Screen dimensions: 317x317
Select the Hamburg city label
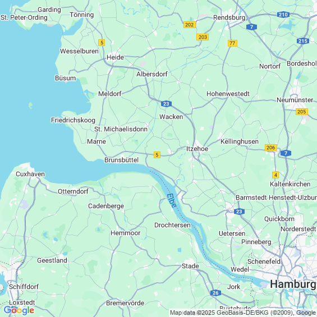tap(293, 284)
